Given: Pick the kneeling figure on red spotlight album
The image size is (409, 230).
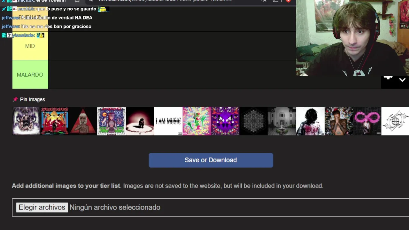Looking at the screenshot, I should tap(140, 121).
